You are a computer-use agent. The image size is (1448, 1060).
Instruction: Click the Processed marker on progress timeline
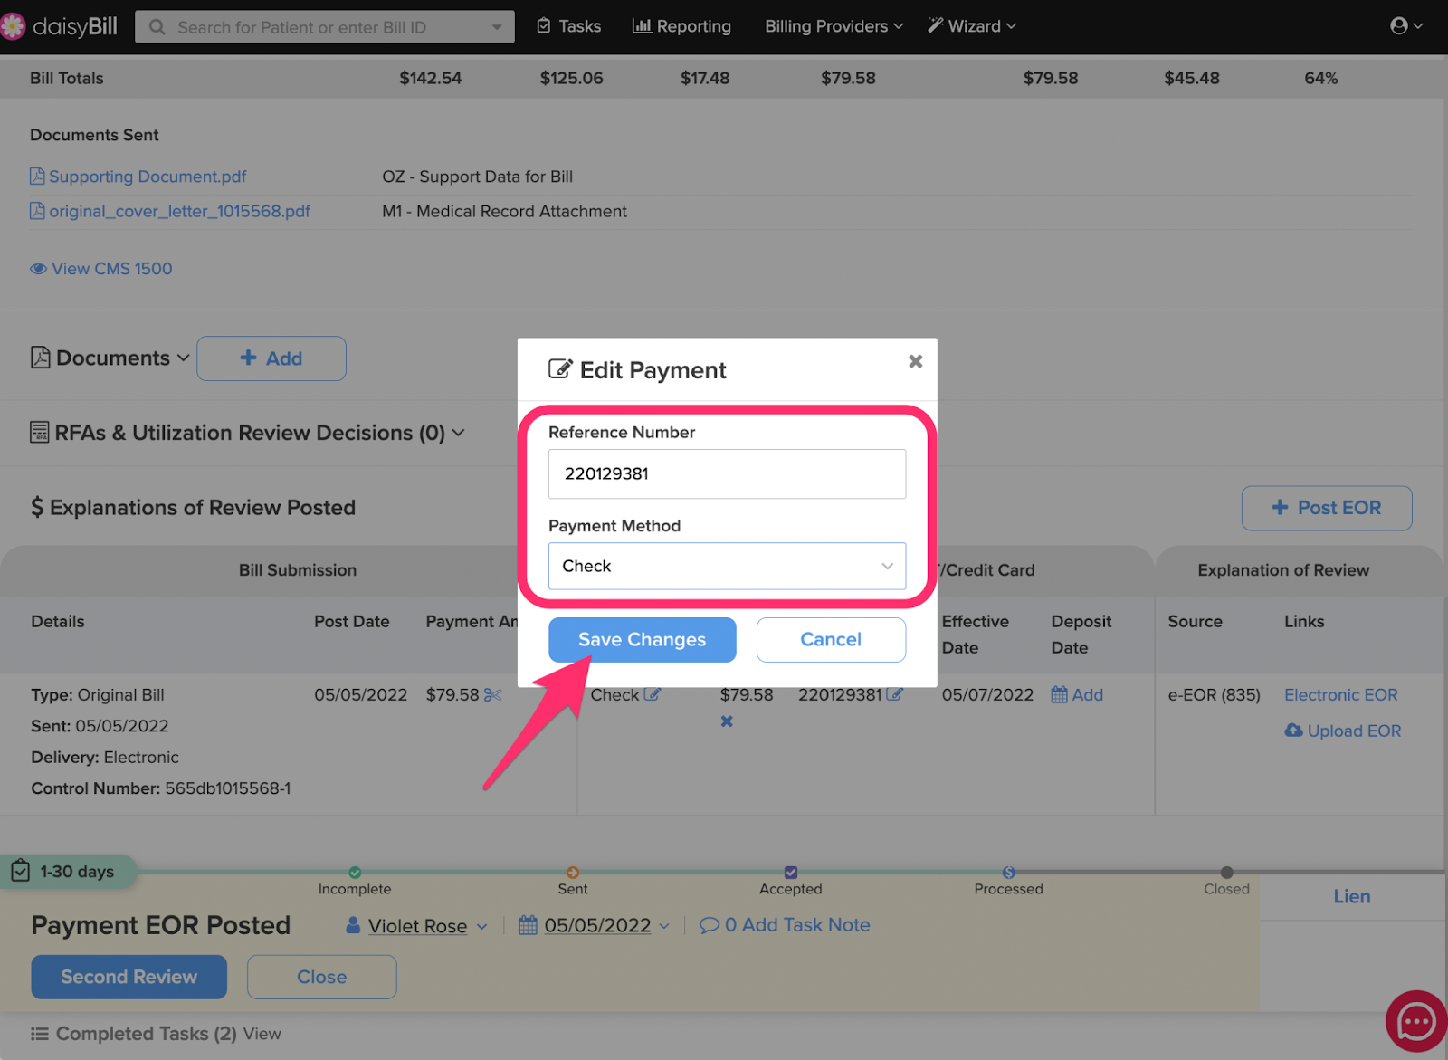tap(1008, 873)
